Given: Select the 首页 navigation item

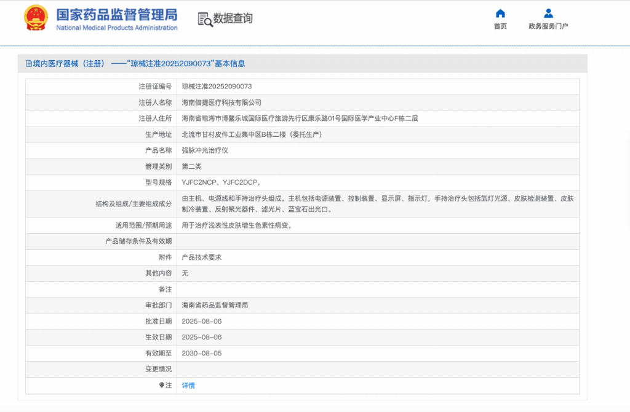Looking at the screenshot, I should [500, 26].
